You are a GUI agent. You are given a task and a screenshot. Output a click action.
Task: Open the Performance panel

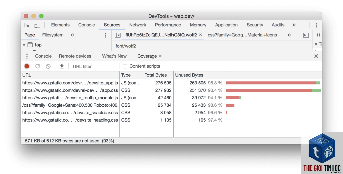pyautogui.click(x=168, y=25)
